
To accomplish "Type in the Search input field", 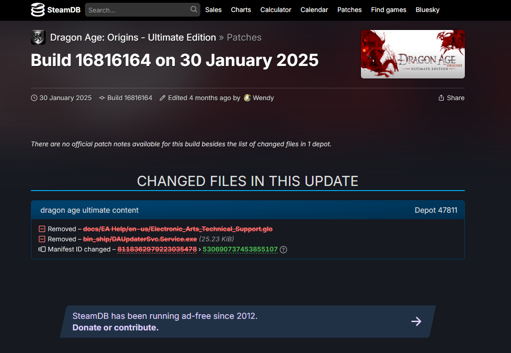I will click(138, 10).
